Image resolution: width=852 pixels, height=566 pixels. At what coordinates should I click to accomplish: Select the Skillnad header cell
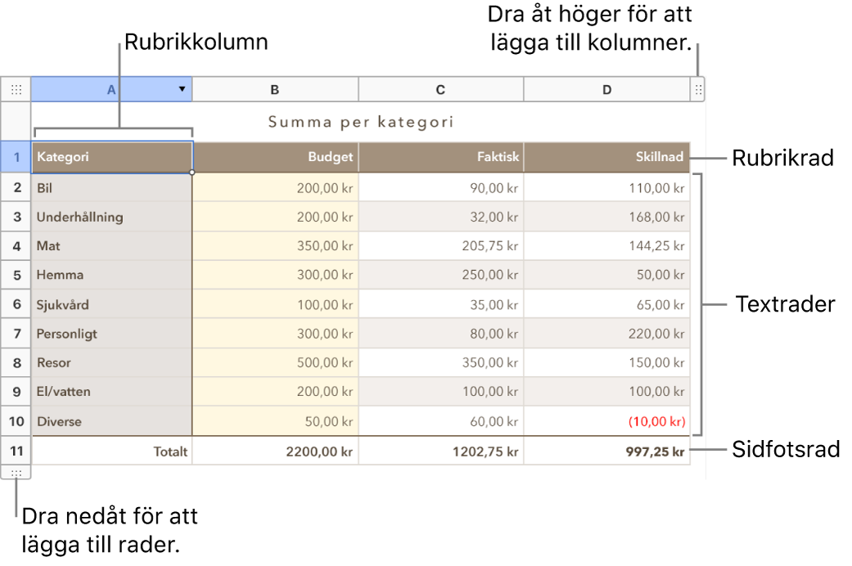tap(606, 156)
